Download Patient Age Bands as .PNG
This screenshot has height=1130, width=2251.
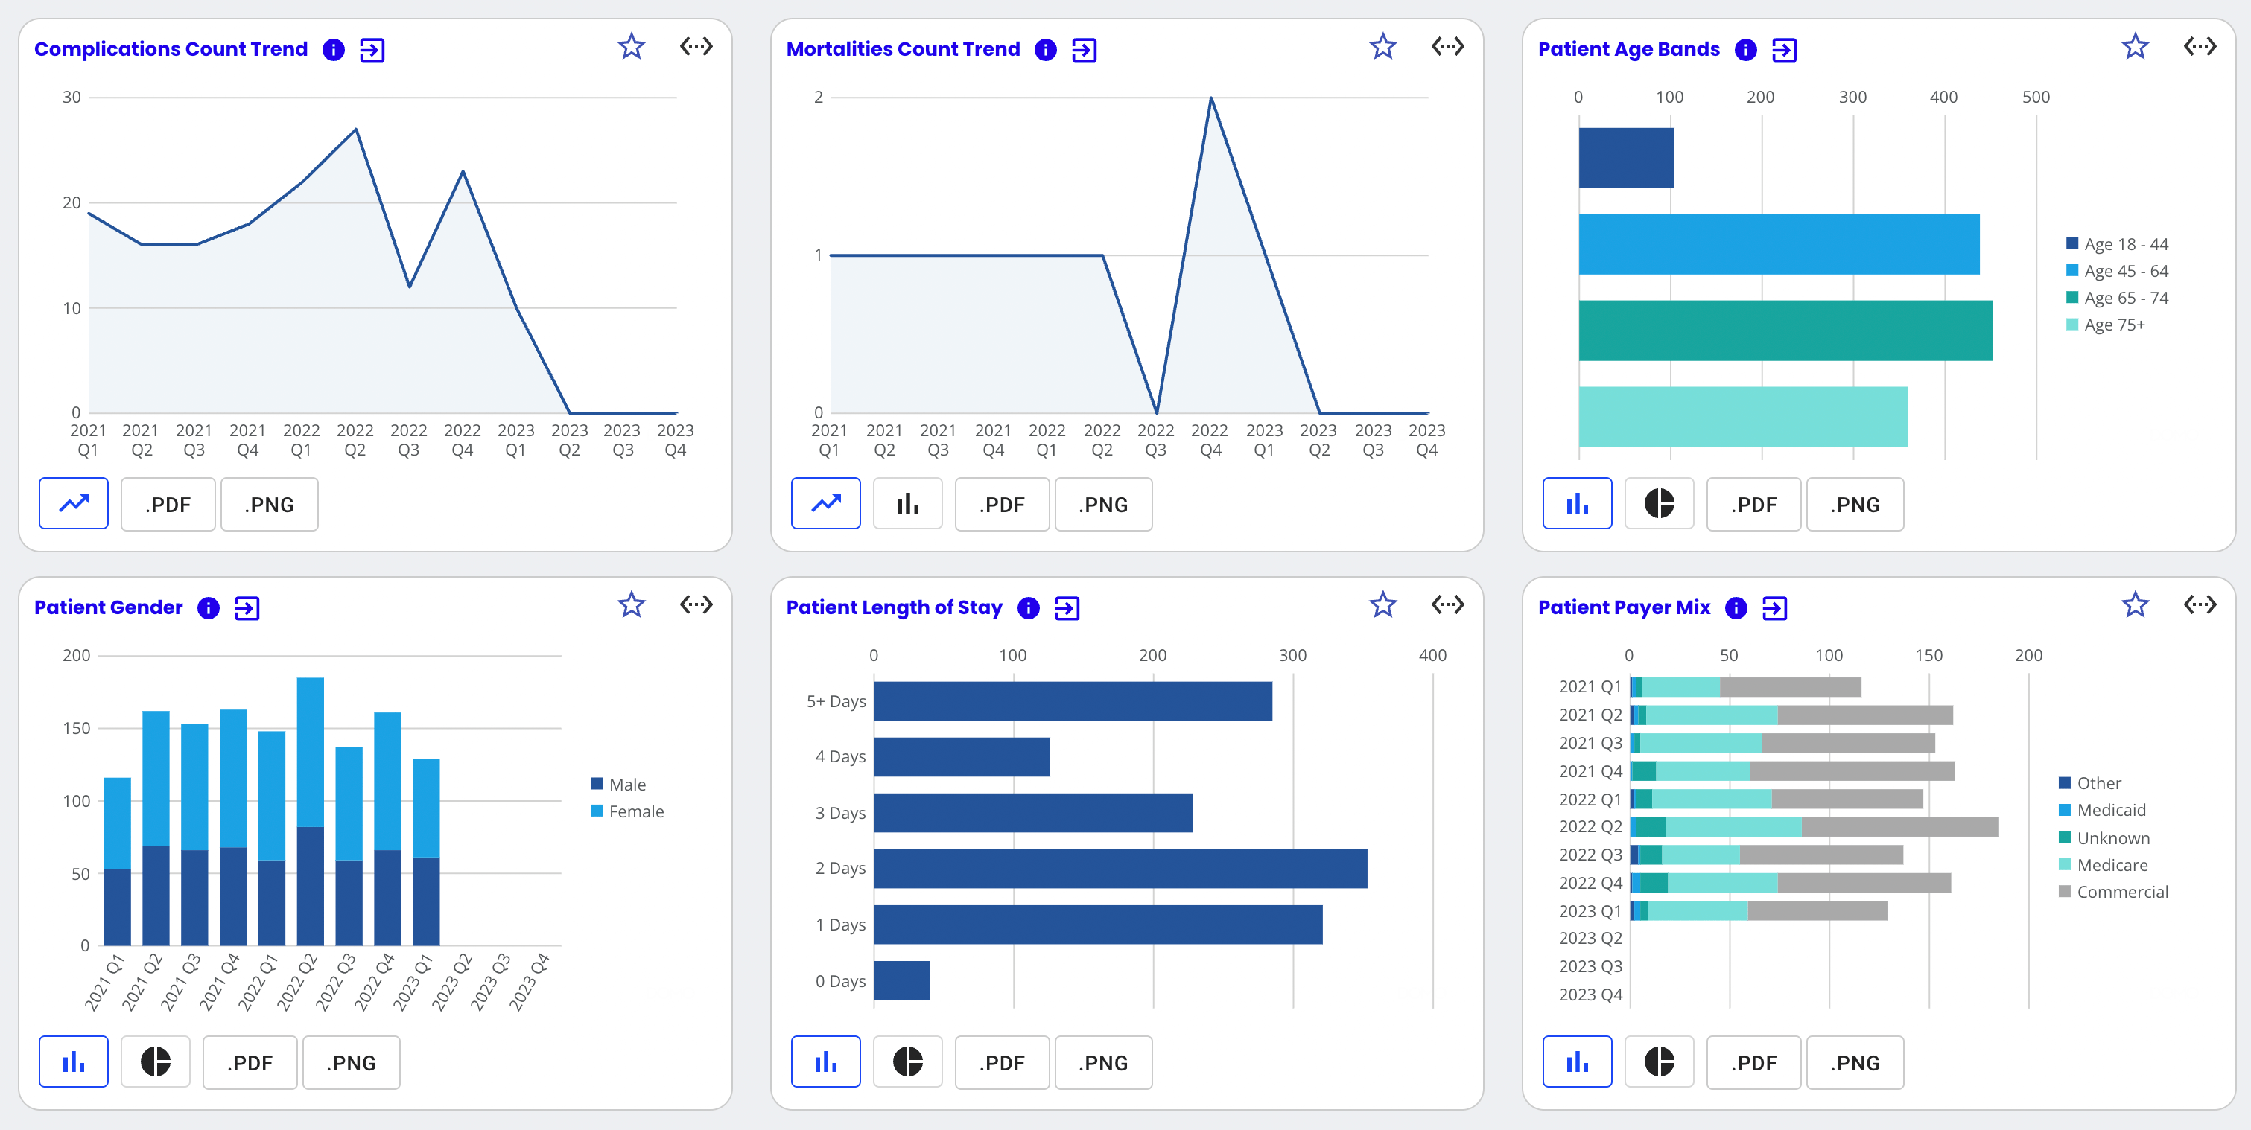tap(1855, 504)
